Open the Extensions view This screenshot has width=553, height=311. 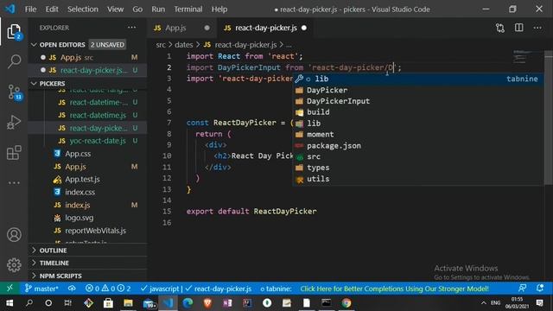pyautogui.click(x=14, y=153)
